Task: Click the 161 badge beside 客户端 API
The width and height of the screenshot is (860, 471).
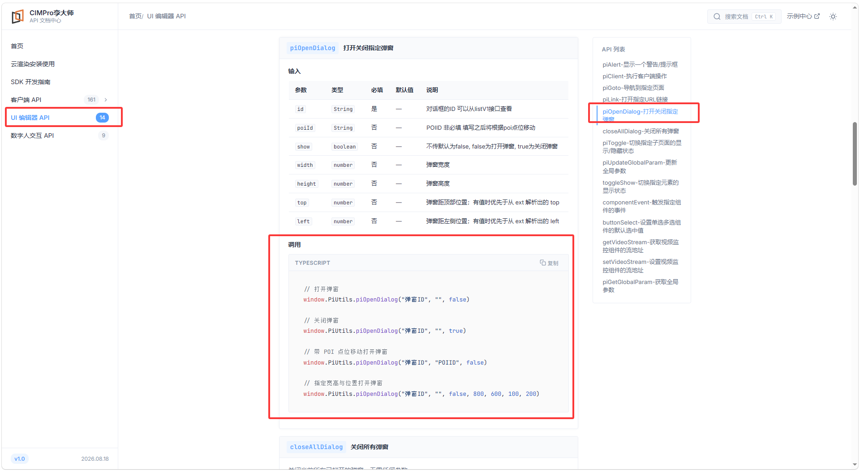Action: click(x=91, y=100)
